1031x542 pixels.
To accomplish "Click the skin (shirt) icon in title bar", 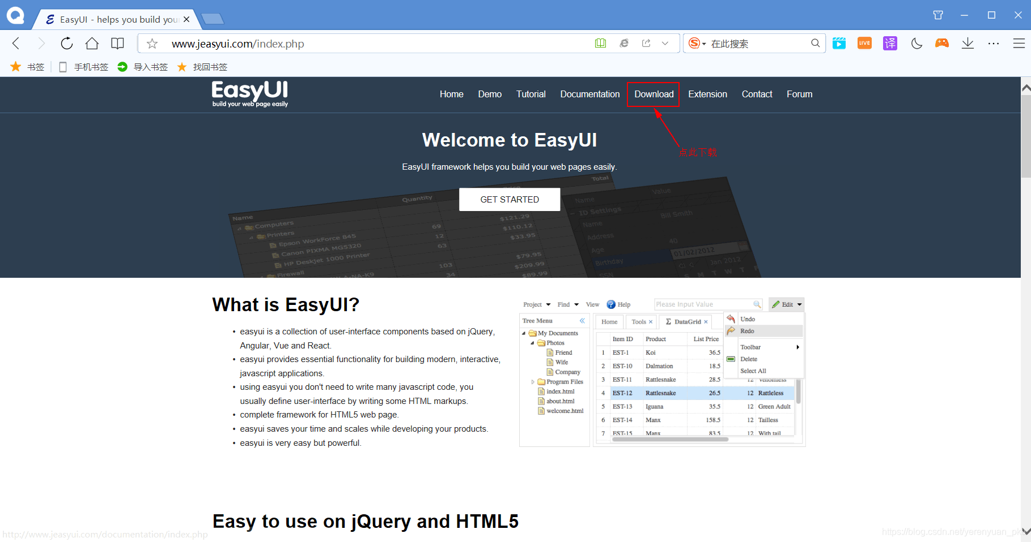I will (x=938, y=15).
